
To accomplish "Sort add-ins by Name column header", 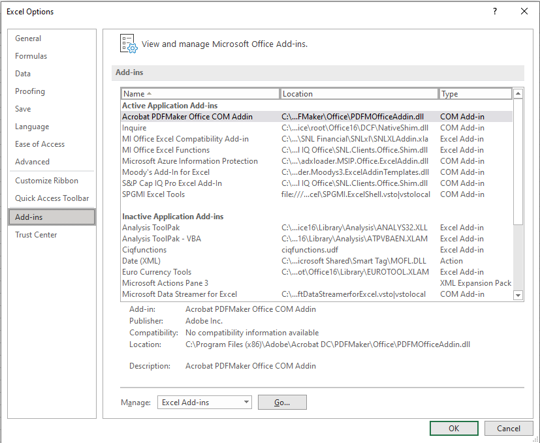I will [x=200, y=94].
